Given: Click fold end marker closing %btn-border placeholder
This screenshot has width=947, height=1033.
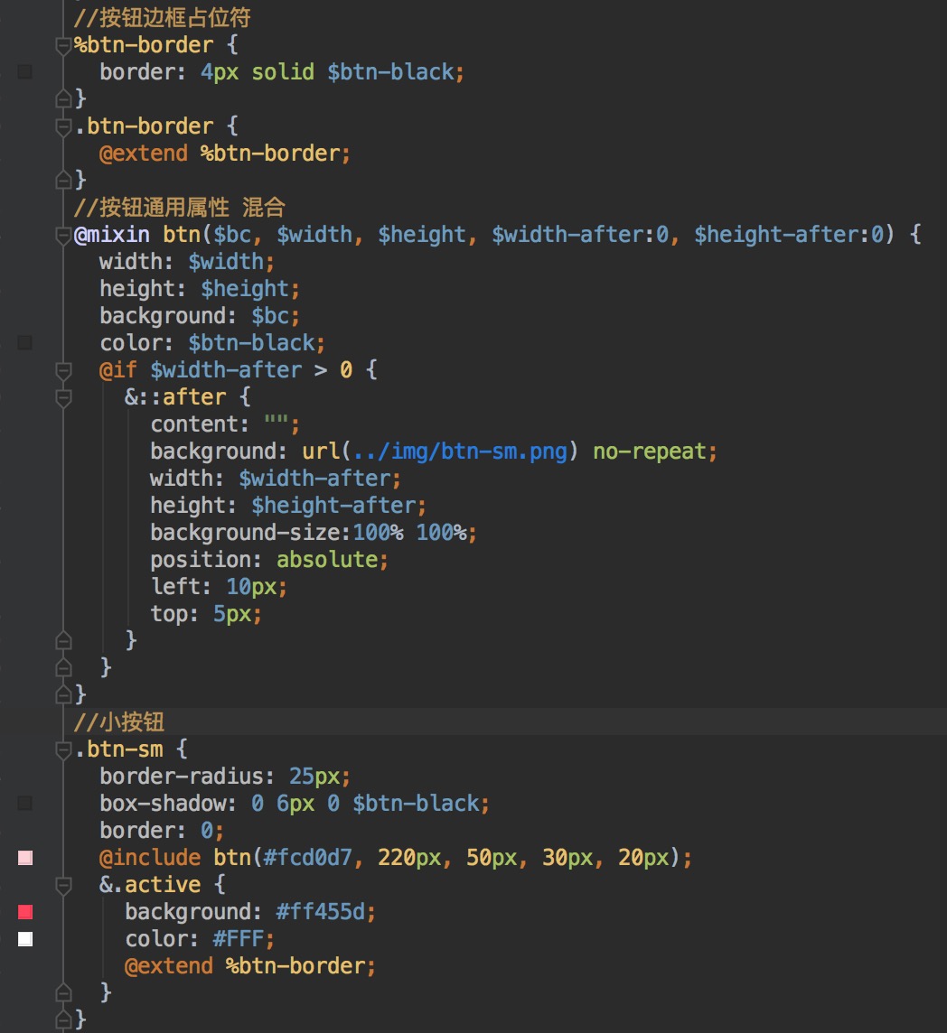Looking at the screenshot, I should [63, 98].
